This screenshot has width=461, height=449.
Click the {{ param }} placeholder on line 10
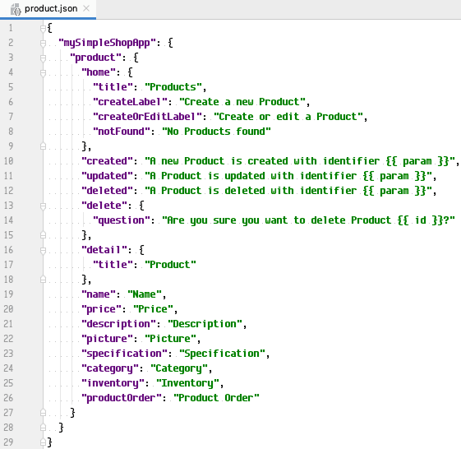point(417,161)
